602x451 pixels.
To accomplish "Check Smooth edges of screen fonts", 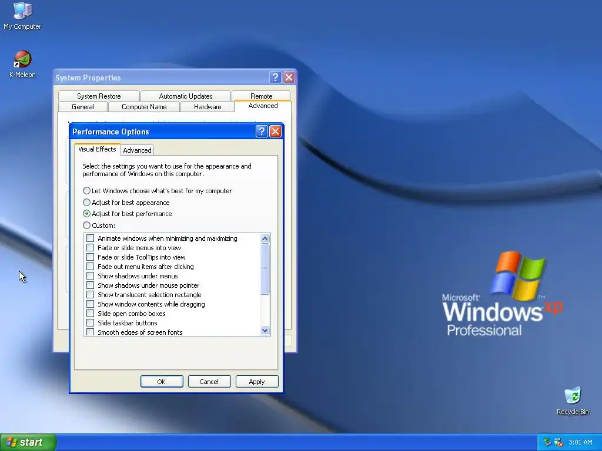I will (90, 332).
